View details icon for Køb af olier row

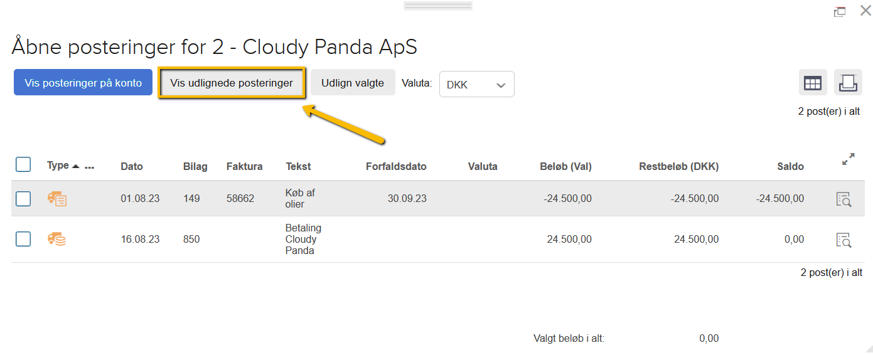[844, 199]
